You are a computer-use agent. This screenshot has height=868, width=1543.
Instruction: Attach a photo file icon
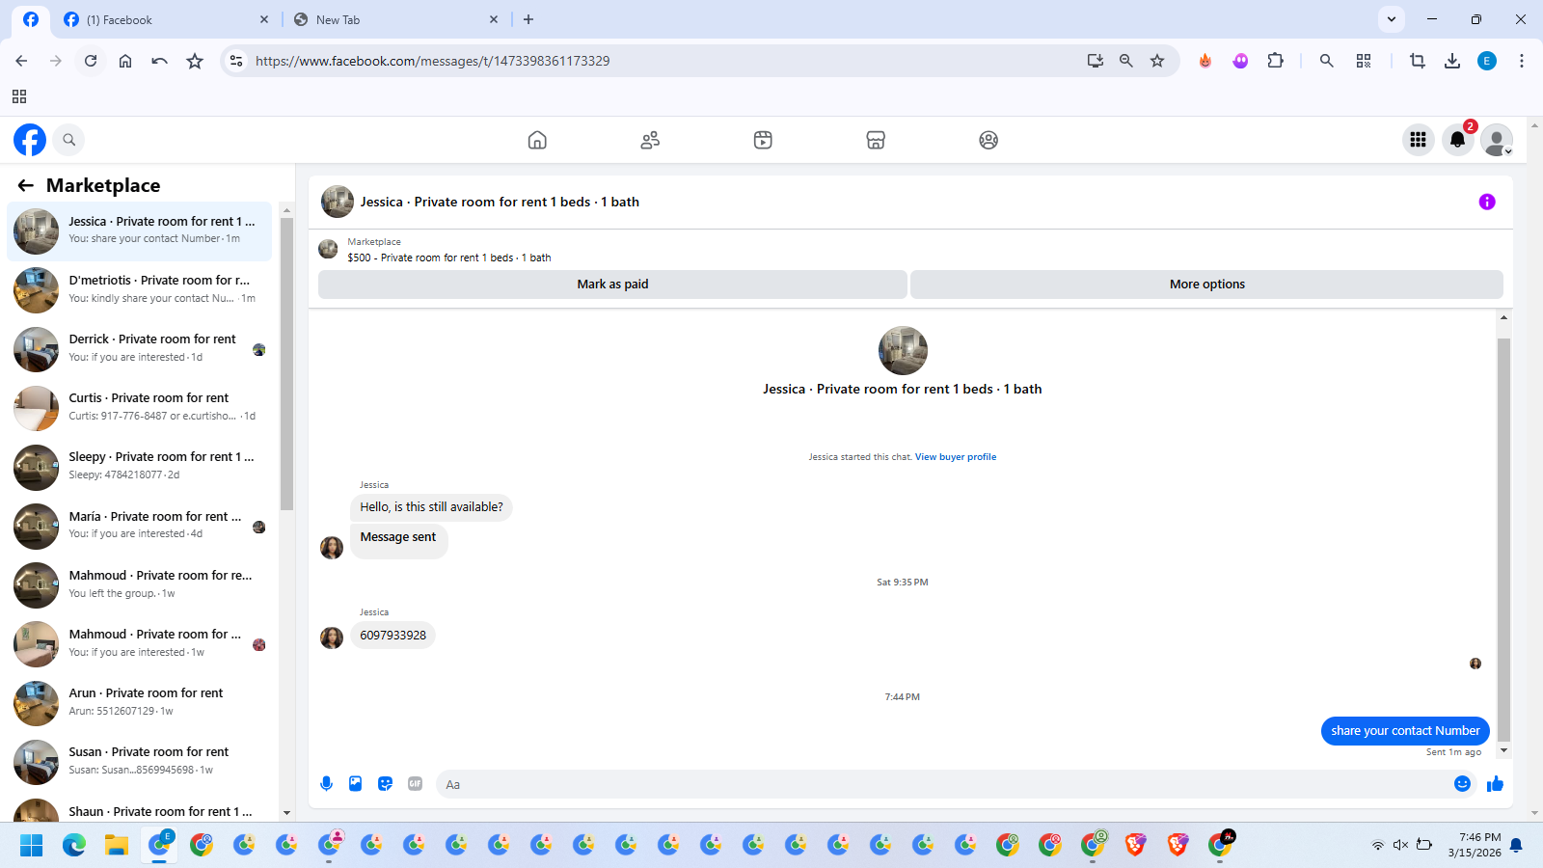click(x=356, y=784)
